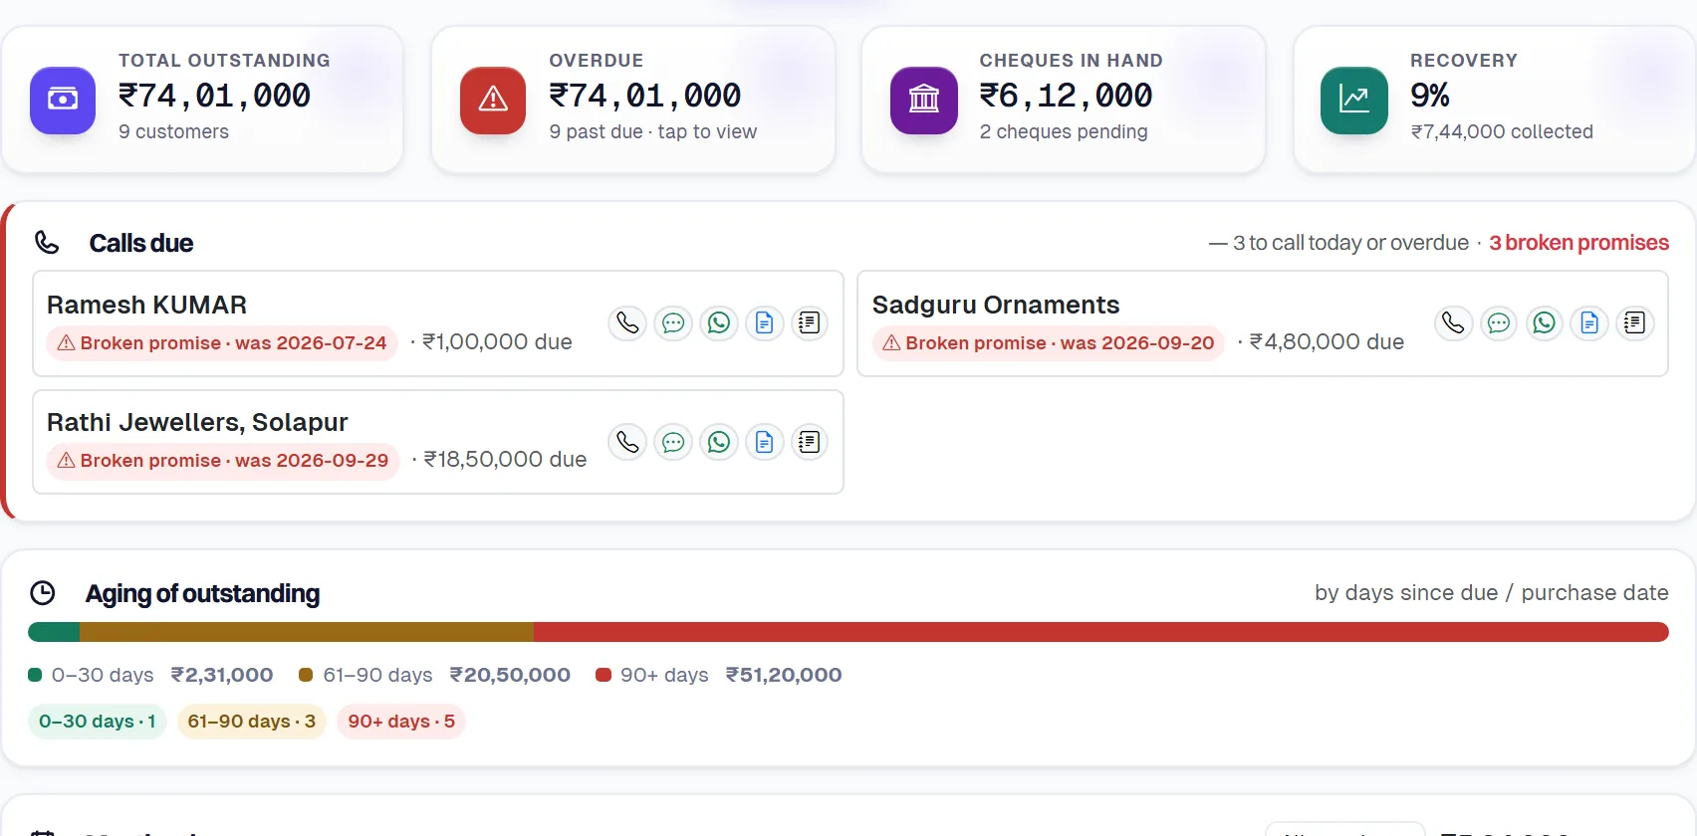Open the Sadguru Ornaments customer name
The height and width of the screenshot is (836, 1697).
click(x=996, y=305)
